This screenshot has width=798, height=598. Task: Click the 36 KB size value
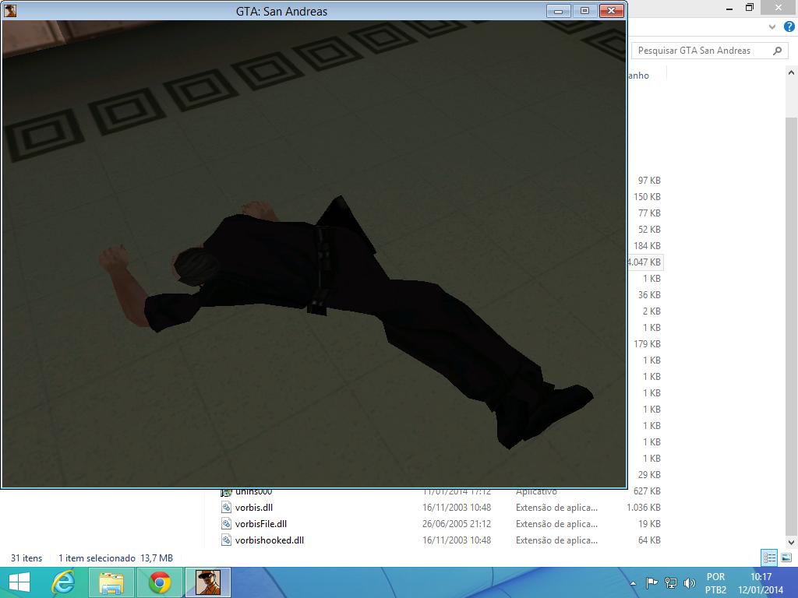pos(649,295)
